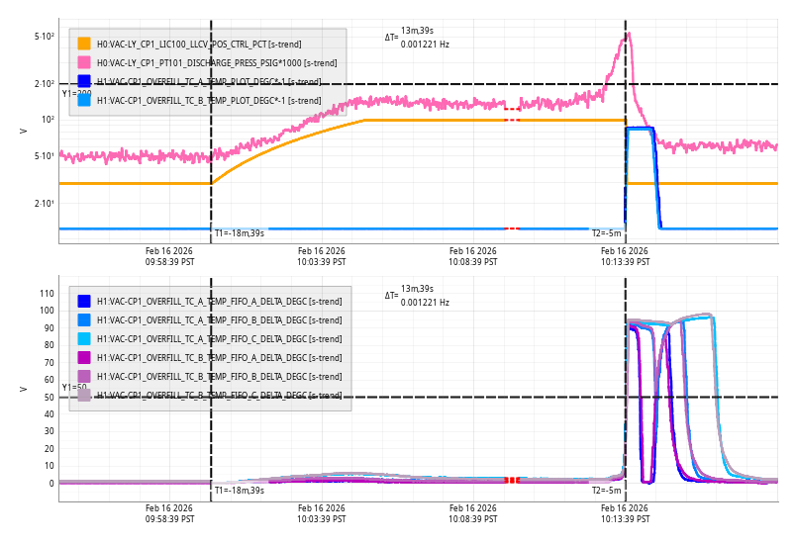Click the cyan TC_A_TEMP_FIFO_C_DELTA legend swatch
This screenshot has height=545, width=796.
coord(84,338)
